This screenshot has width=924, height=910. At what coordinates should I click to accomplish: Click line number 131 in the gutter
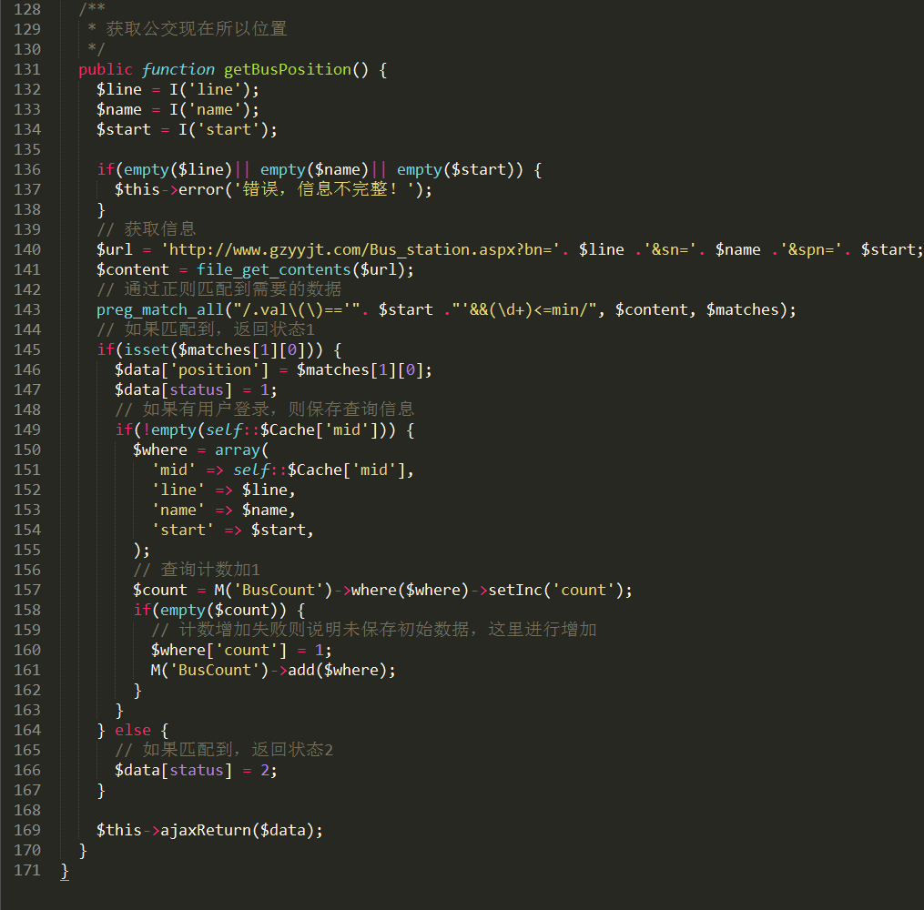[x=27, y=69]
